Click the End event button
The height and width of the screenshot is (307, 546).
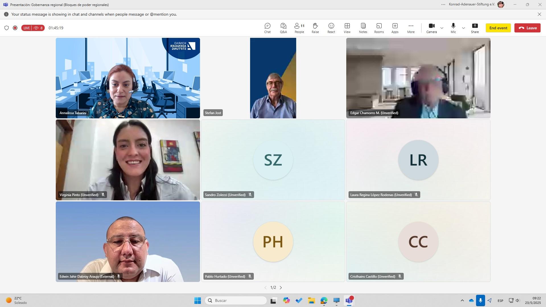498,28
